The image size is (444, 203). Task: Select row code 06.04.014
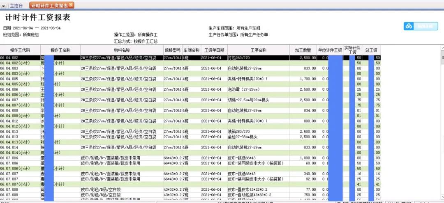[9, 147]
